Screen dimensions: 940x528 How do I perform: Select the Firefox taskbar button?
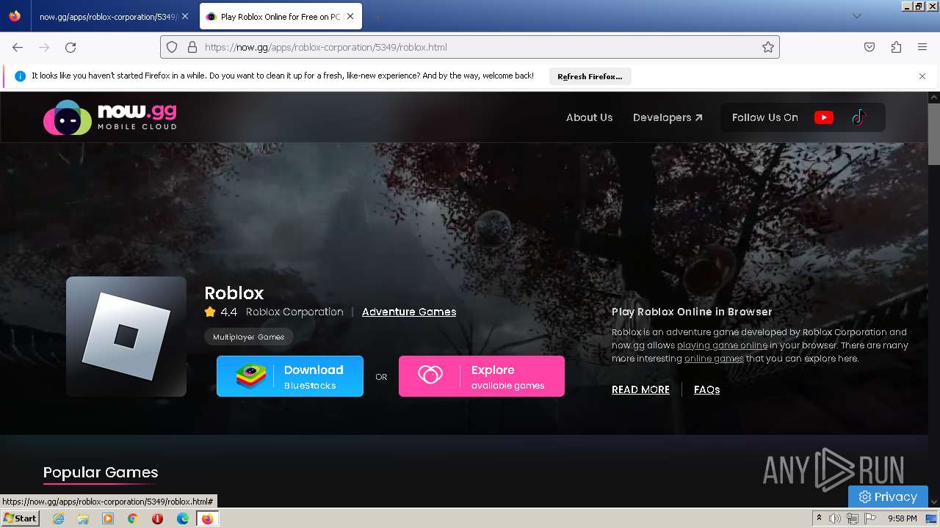208,518
